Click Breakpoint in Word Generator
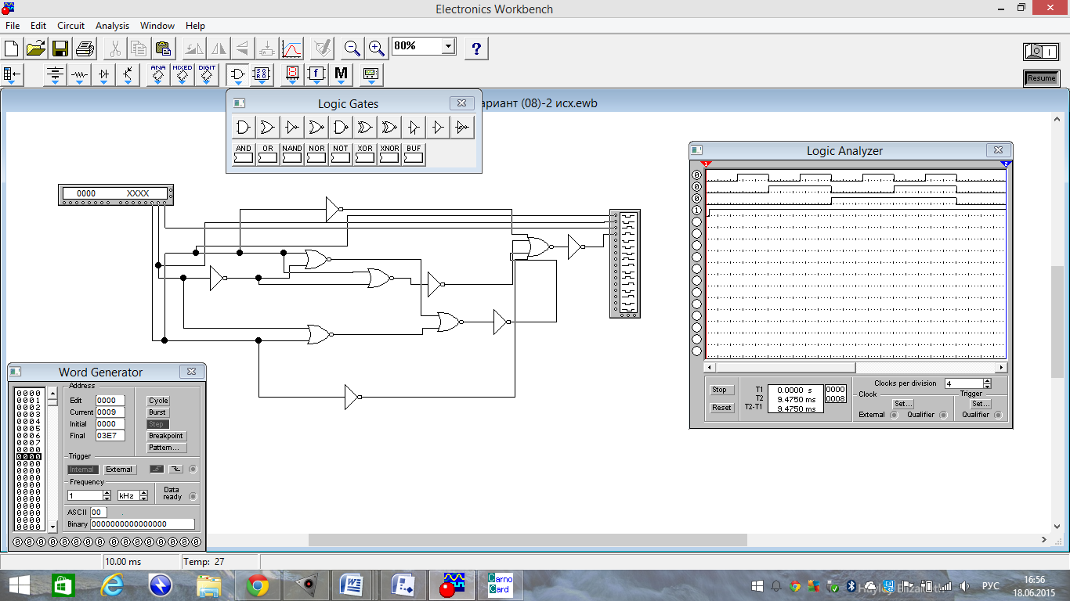Image resolution: width=1070 pixels, height=601 pixels. [166, 436]
